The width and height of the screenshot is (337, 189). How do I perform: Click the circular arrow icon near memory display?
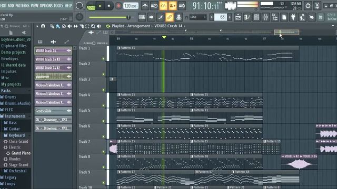(x=308, y=6)
